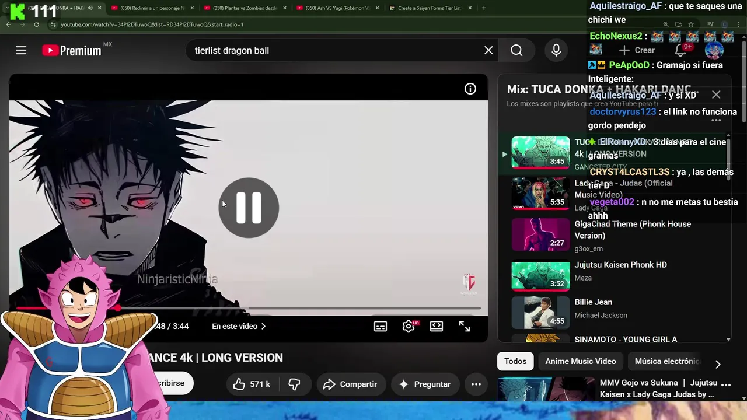Screen dimensions: 747x420
Task: Open g3ox_em channel name
Action: click(x=588, y=249)
